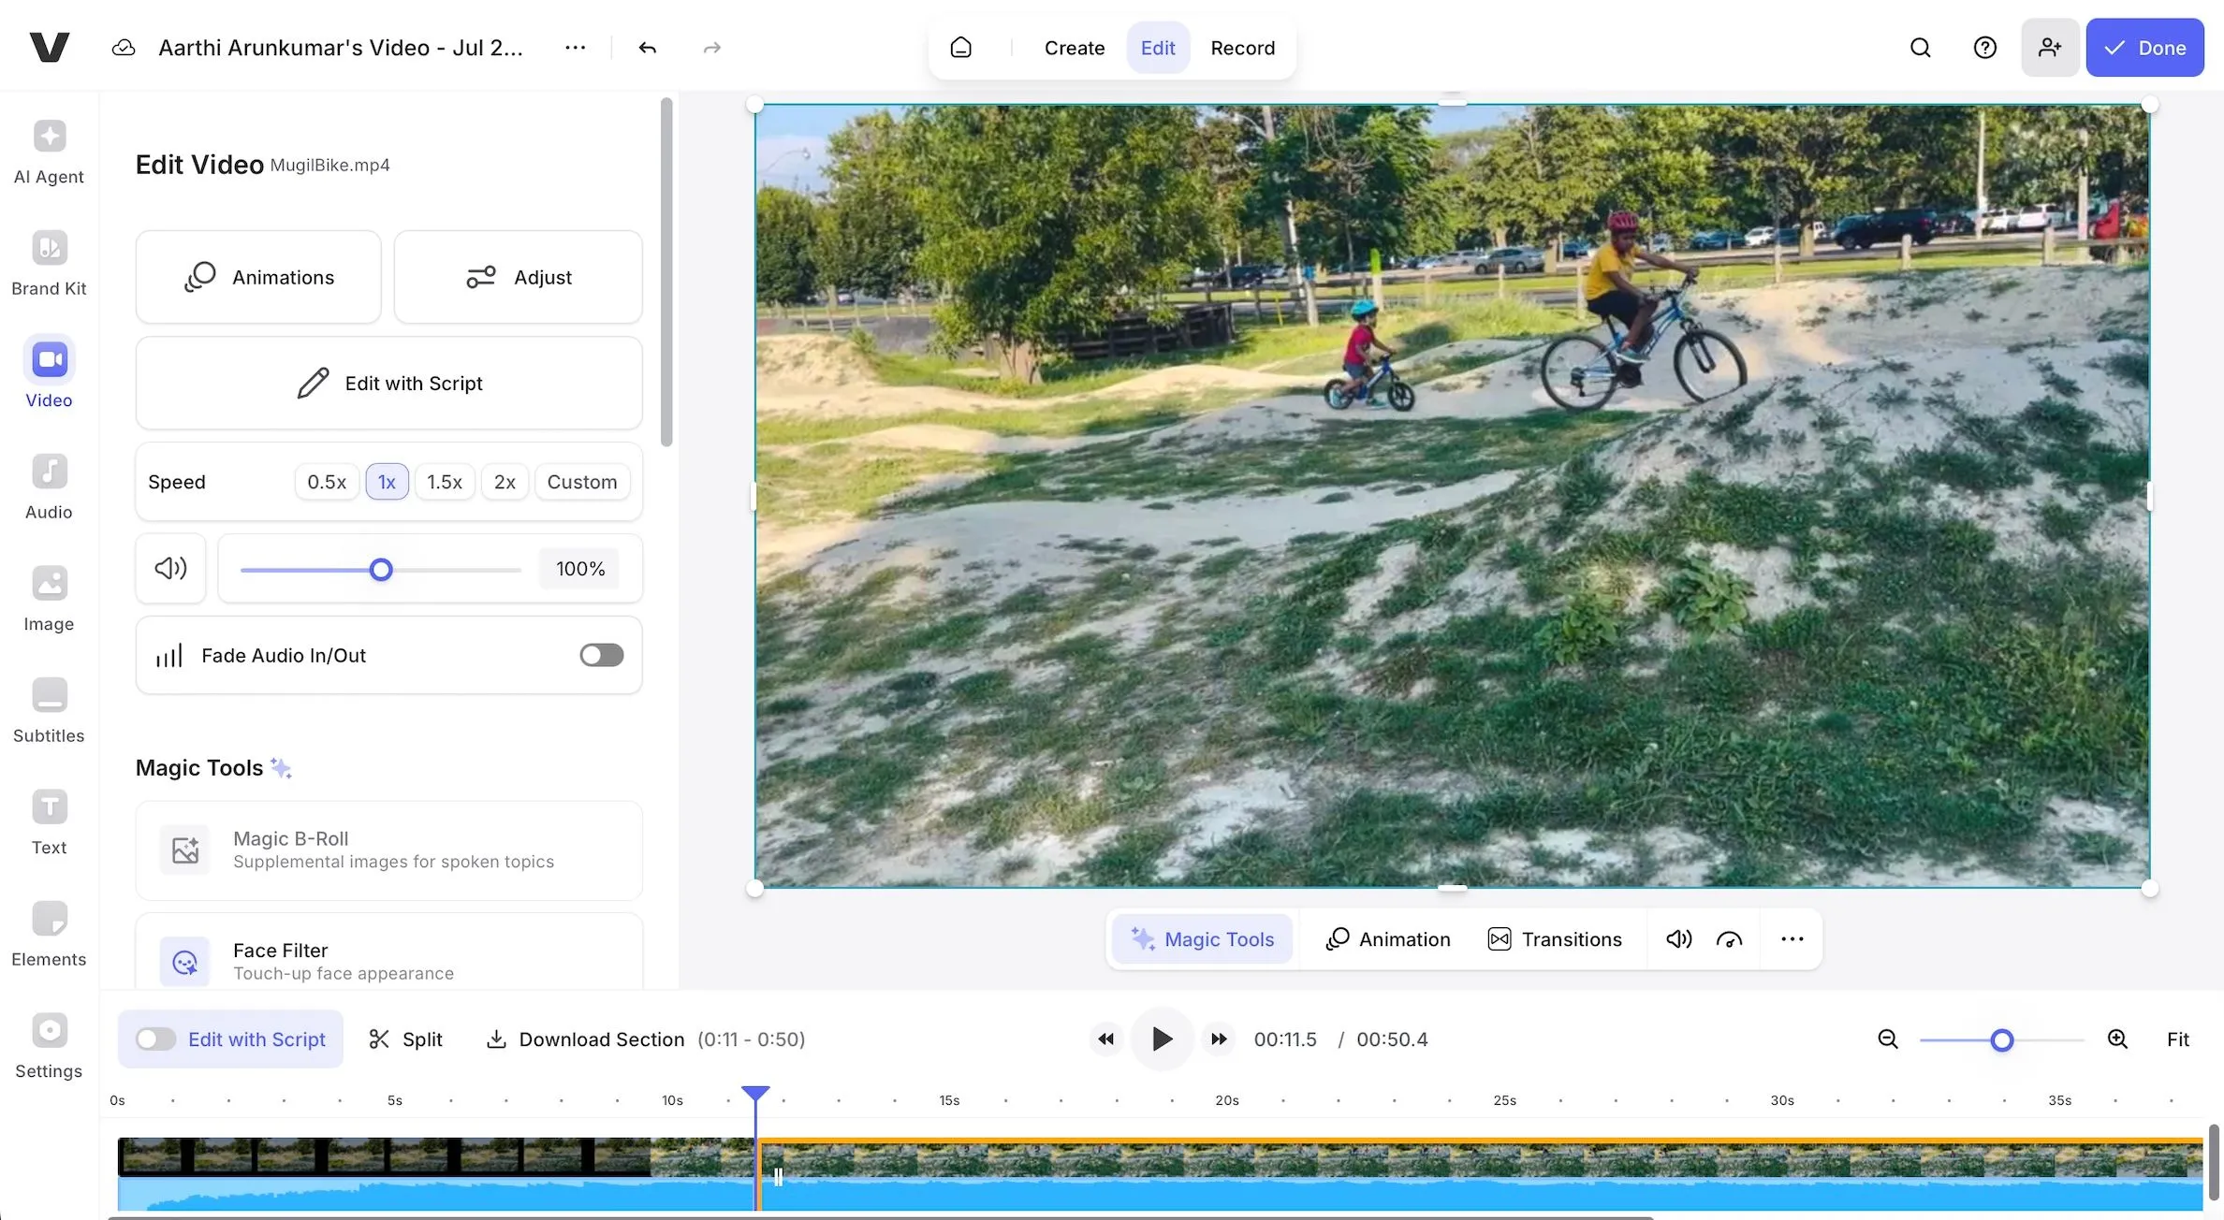Undo the last edit
Viewport: 2224px width, 1220px height.
click(x=646, y=47)
